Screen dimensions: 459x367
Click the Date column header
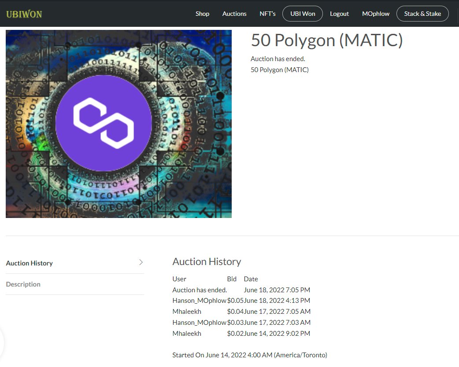coord(251,279)
